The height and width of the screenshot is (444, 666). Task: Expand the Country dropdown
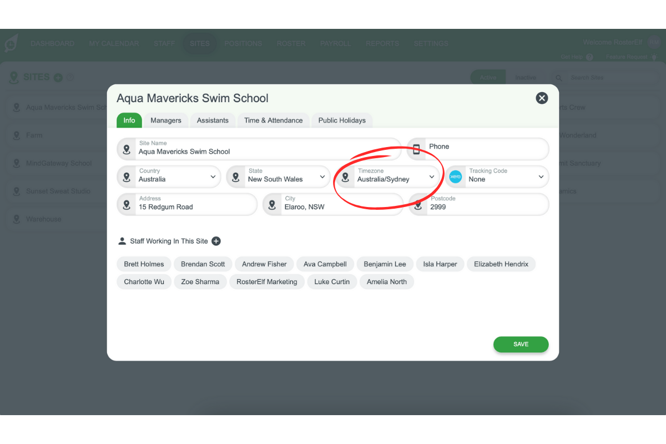click(x=213, y=176)
